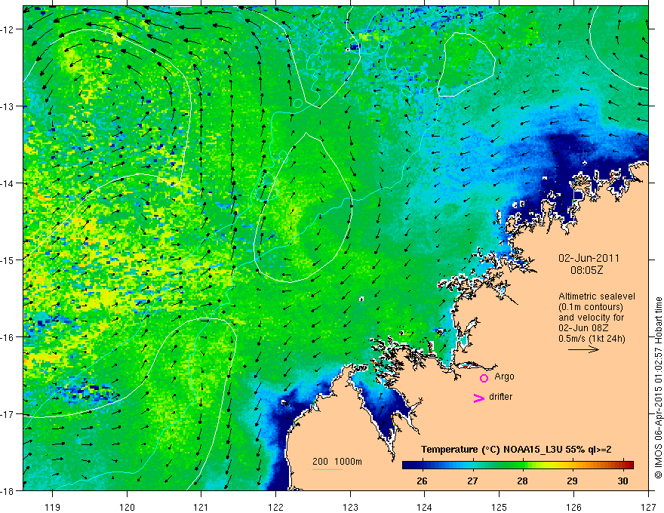Viewport: 664px width, 513px height.
Task: Click the '02-Jun-2011' date label
Action: click(x=589, y=258)
